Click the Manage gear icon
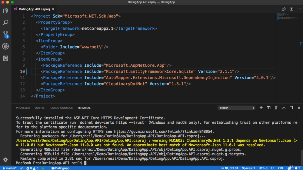Screen dimensions: 303x170 click(x=5, y=160)
